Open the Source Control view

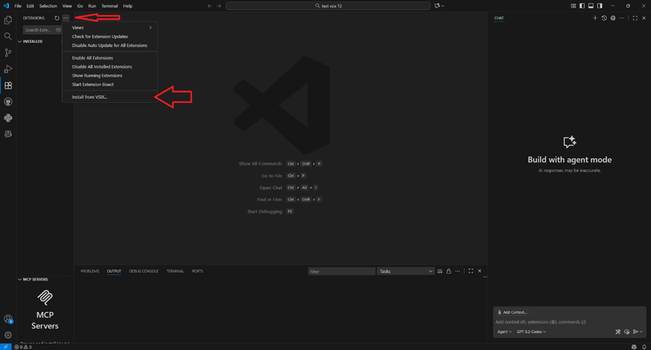[x=8, y=52]
